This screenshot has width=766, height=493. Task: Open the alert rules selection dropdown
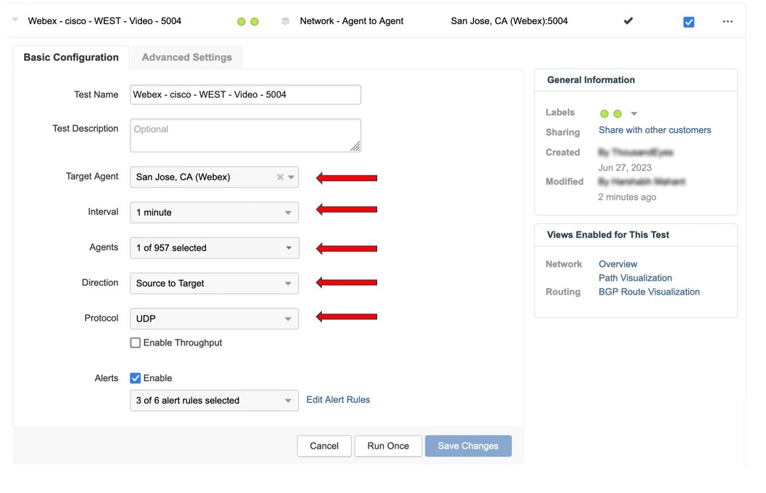tap(214, 401)
